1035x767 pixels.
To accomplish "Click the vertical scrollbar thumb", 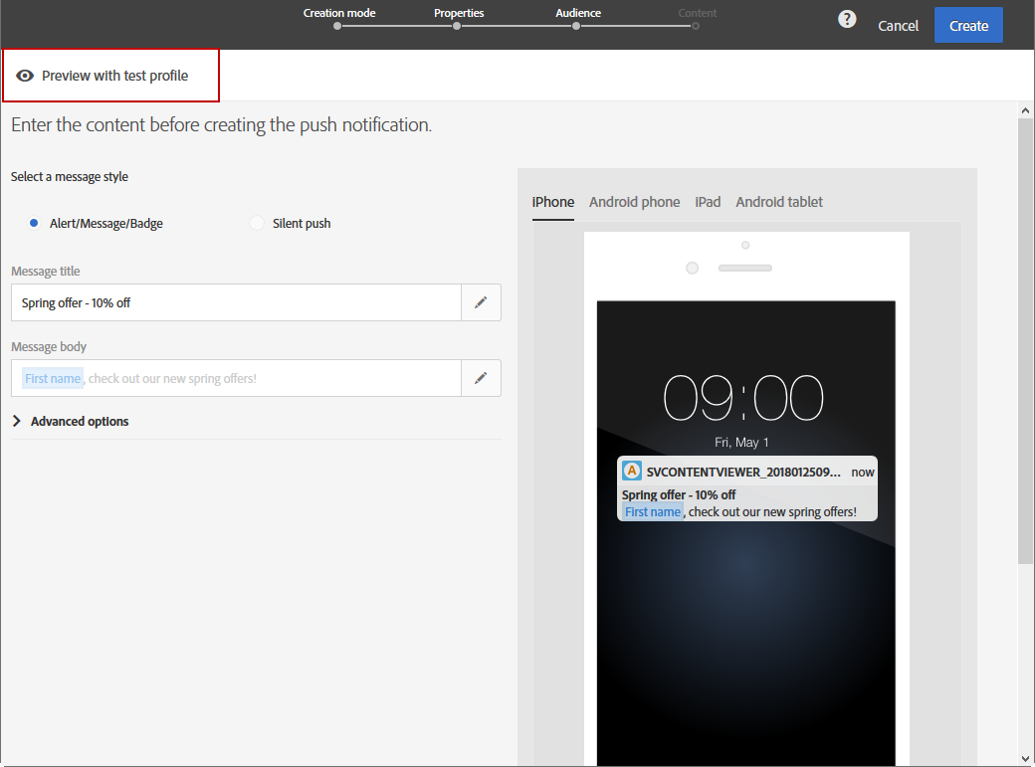I will tap(1025, 341).
